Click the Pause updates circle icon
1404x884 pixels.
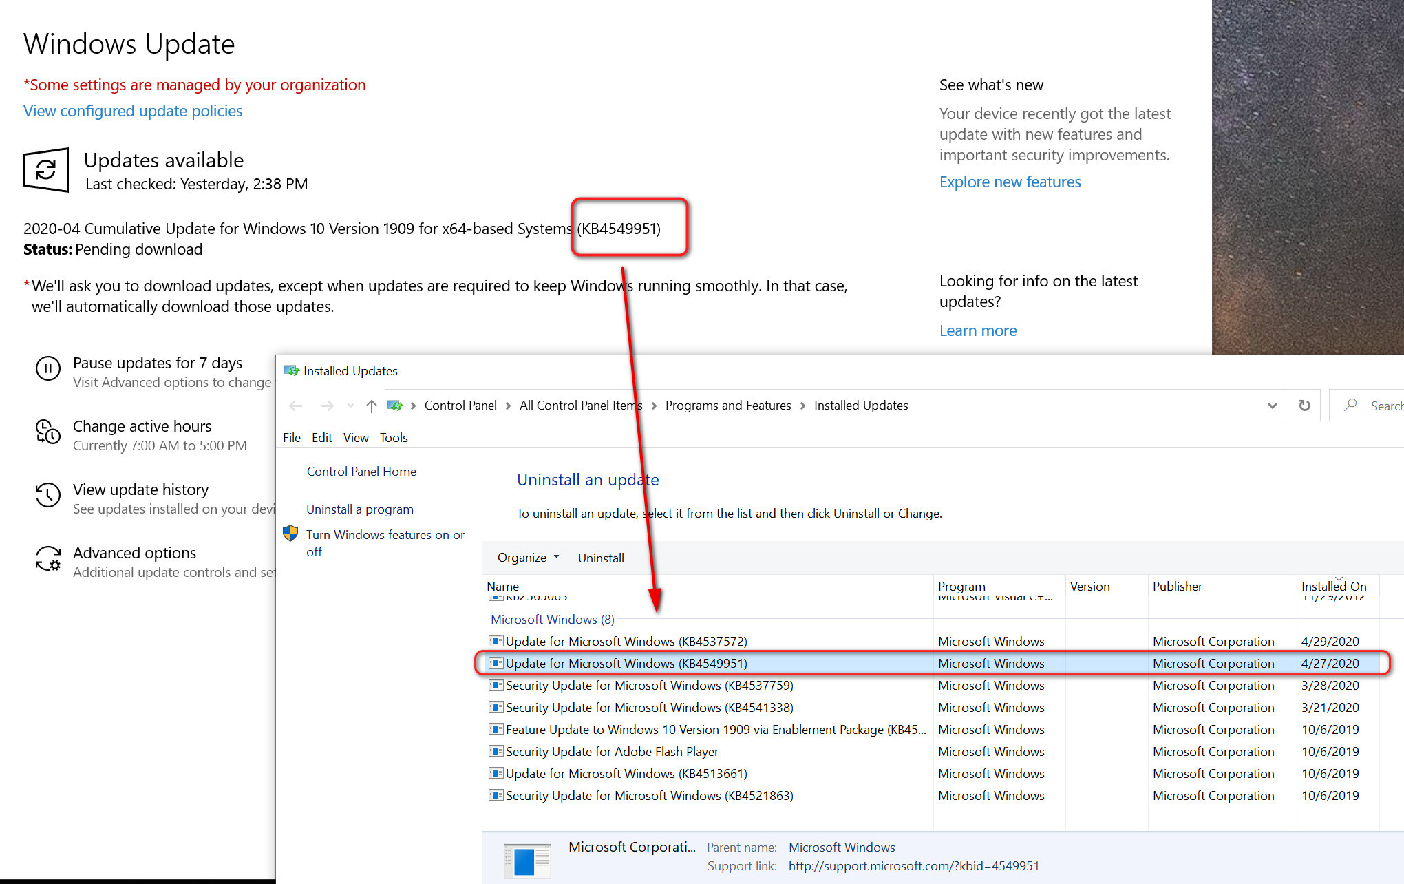pyautogui.click(x=48, y=369)
